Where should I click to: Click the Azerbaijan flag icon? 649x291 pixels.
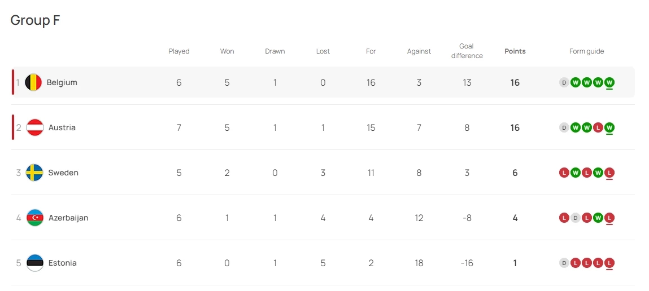[x=35, y=218]
